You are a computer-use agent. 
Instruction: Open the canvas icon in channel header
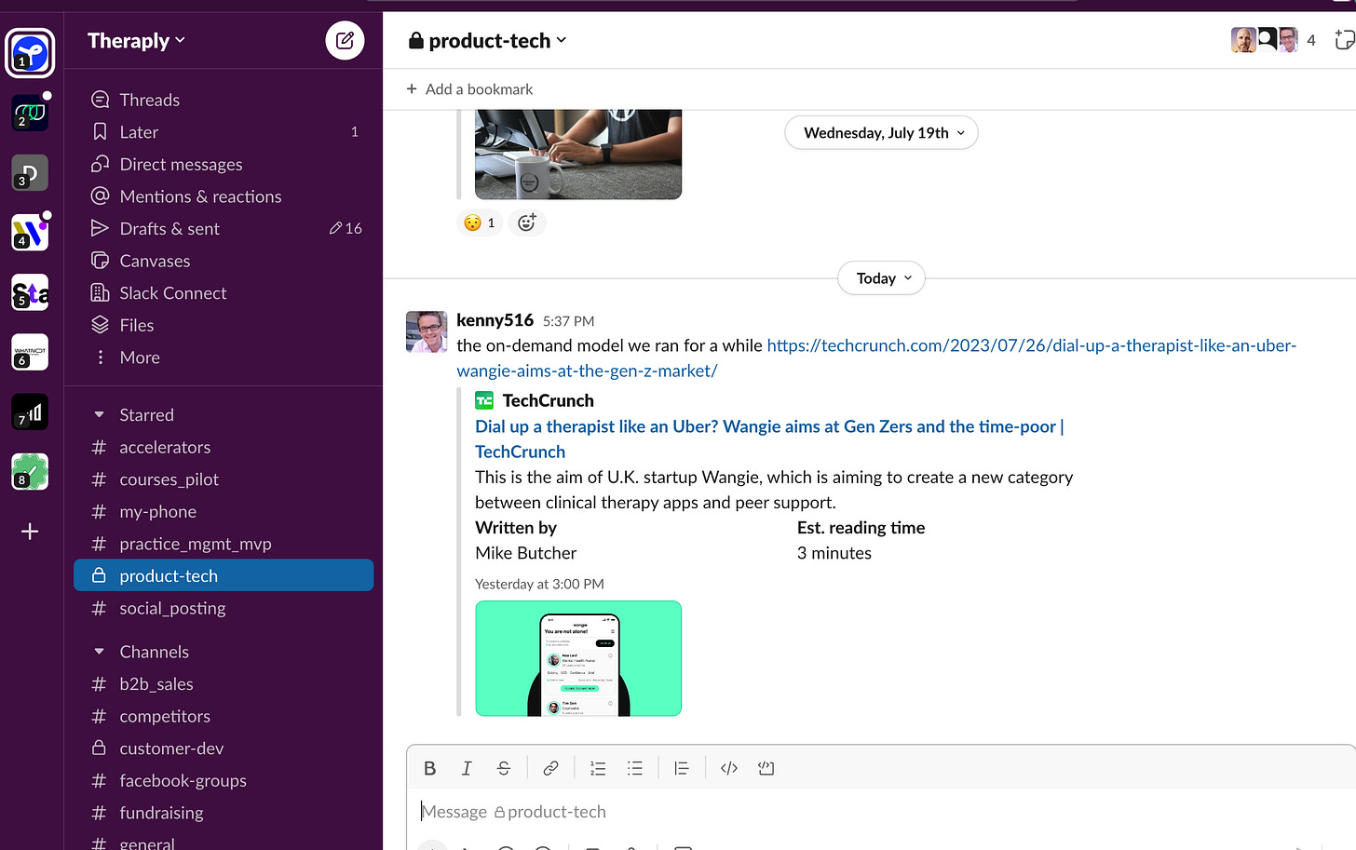coord(1344,40)
